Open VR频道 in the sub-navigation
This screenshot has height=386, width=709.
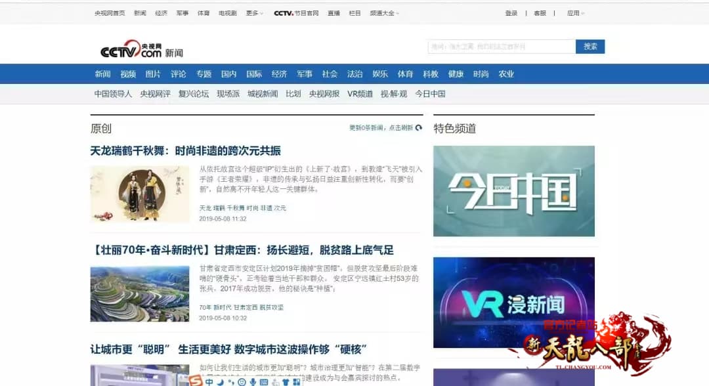click(x=360, y=94)
